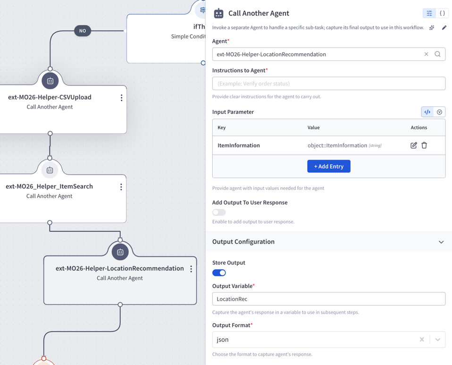Open the Output Format dropdown
The height and width of the screenshot is (365, 452).
[437, 340]
